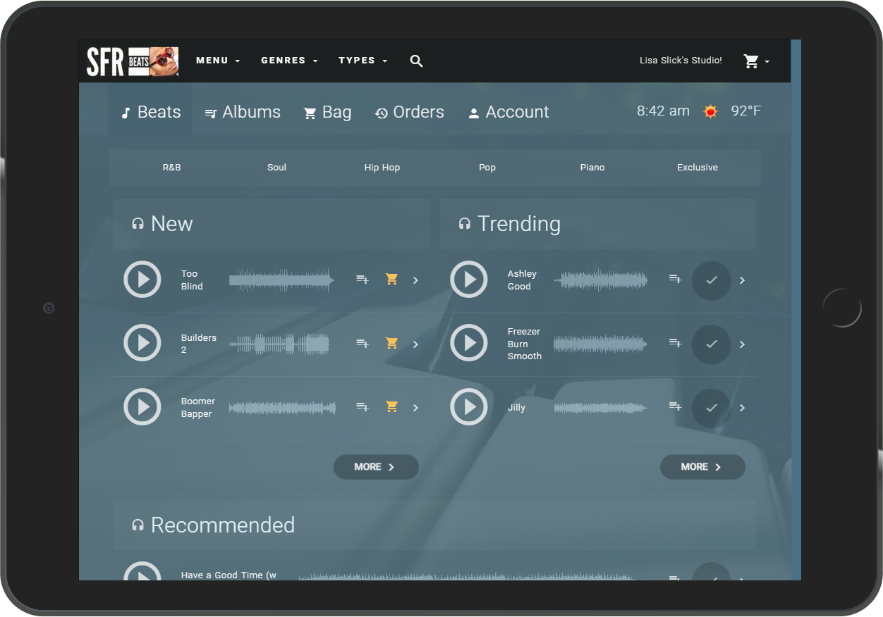Switch to the Albums tab
This screenshot has width=883, height=617.
point(243,112)
